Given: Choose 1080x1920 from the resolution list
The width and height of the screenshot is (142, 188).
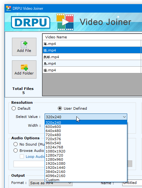Looking at the screenshot, I should 86,151.
